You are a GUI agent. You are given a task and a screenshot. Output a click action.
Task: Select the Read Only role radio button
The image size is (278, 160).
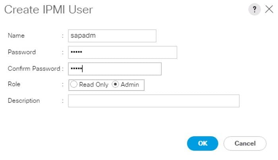tap(74, 84)
